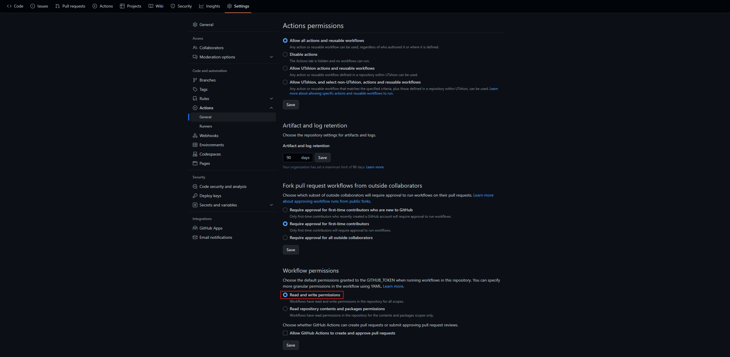Expand the Secrets and variables section
This screenshot has width=730, height=357.
tap(271, 205)
